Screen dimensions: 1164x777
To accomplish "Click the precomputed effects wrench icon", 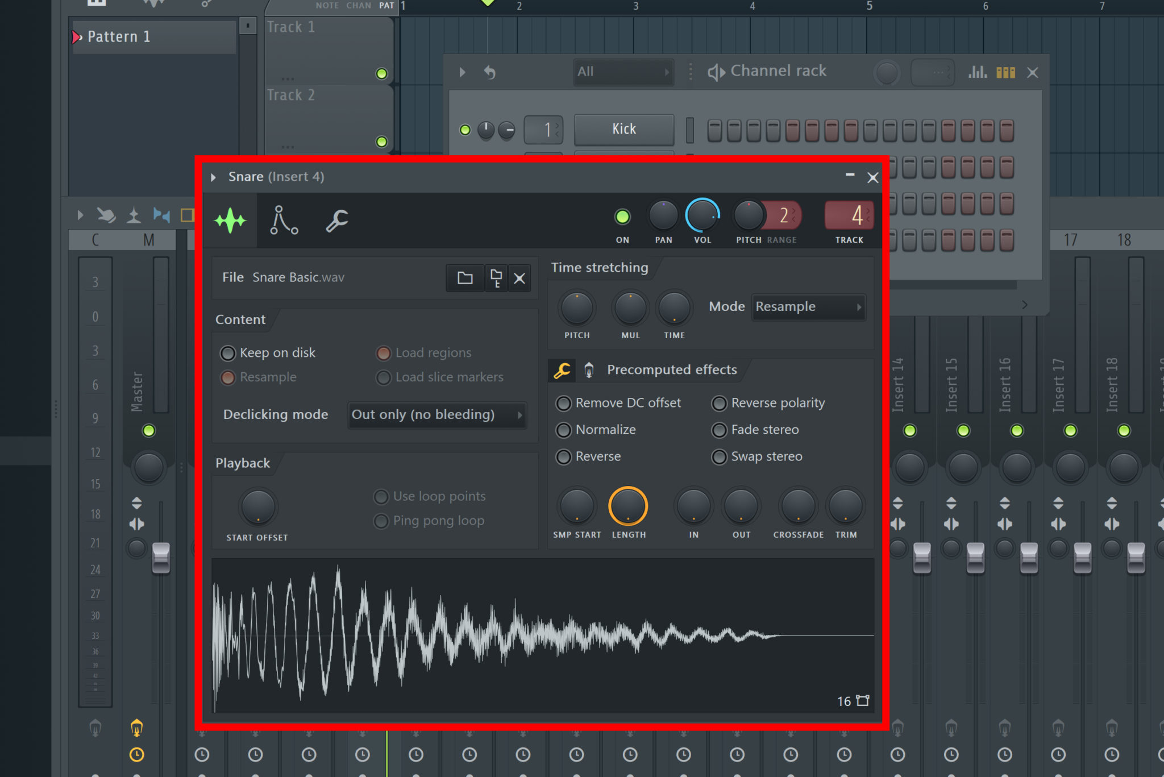I will [x=562, y=371].
